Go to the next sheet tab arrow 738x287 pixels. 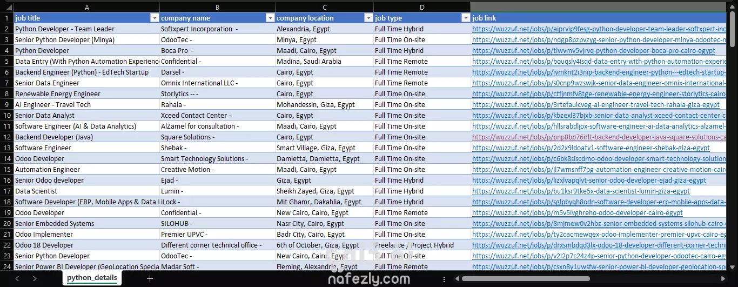[x=35, y=278]
